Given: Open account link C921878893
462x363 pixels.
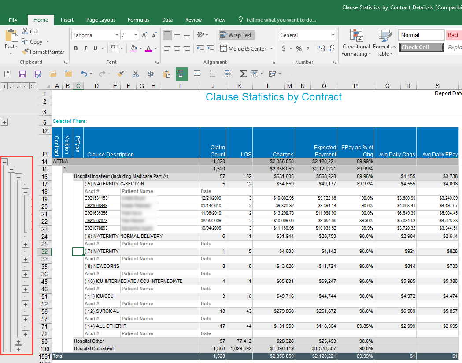Looking at the screenshot, I should [x=96, y=228].
